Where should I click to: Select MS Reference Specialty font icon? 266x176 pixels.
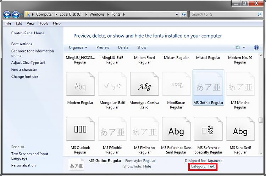pos(208,129)
